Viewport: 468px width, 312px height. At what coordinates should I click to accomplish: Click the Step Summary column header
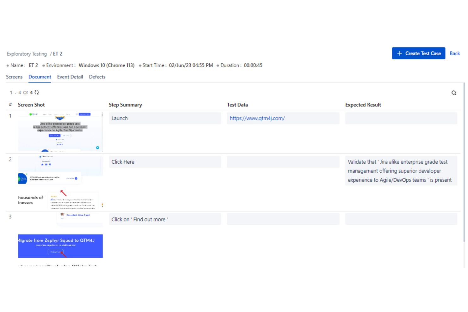tap(125, 105)
